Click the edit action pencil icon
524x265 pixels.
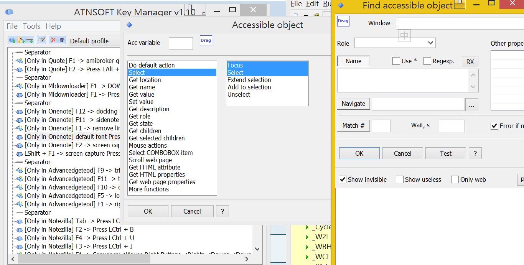point(41,40)
